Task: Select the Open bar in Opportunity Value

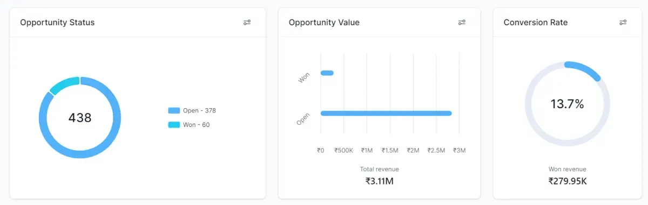Action: pos(386,113)
